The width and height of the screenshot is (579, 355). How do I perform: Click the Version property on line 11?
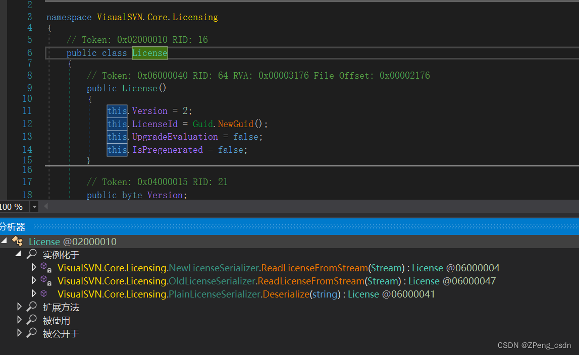click(149, 111)
